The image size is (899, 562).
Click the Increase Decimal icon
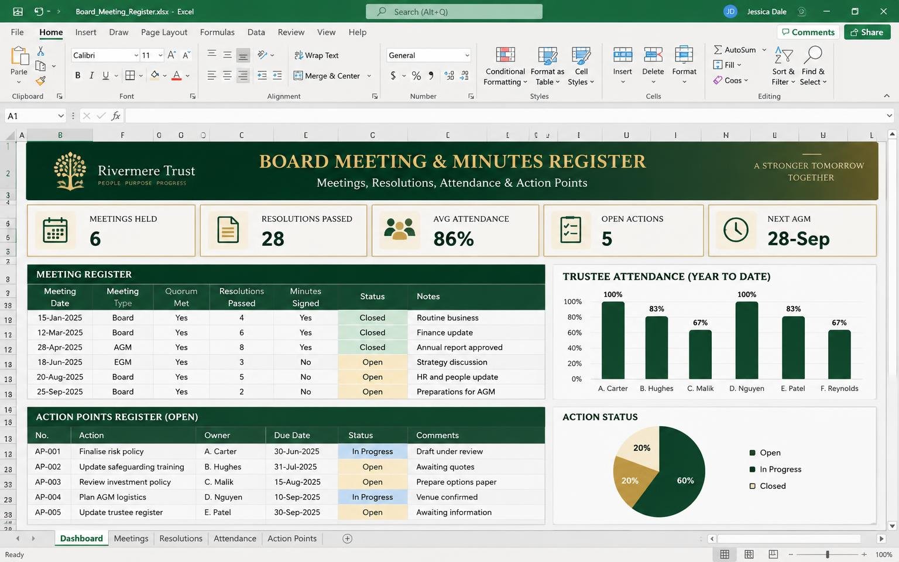[x=449, y=76]
